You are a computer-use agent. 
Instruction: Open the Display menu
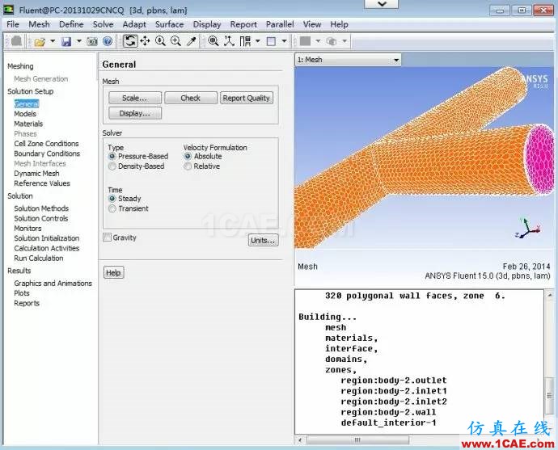click(207, 24)
